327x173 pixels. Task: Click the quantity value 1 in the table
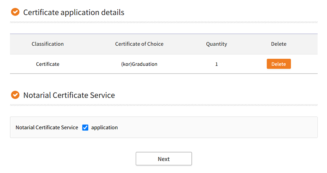click(x=216, y=64)
